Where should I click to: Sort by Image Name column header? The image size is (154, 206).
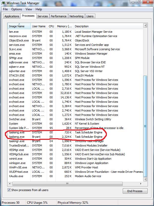(x=19, y=26)
